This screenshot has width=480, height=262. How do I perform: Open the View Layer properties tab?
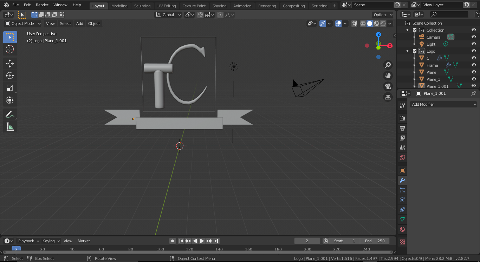(402, 138)
